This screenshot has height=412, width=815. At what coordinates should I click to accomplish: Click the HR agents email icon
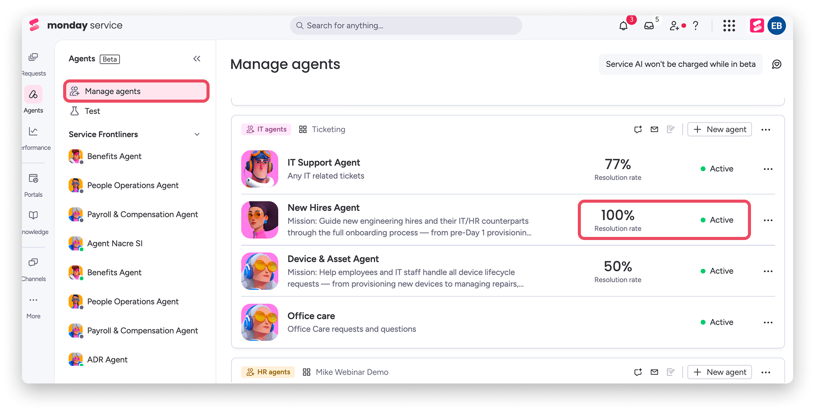click(654, 372)
